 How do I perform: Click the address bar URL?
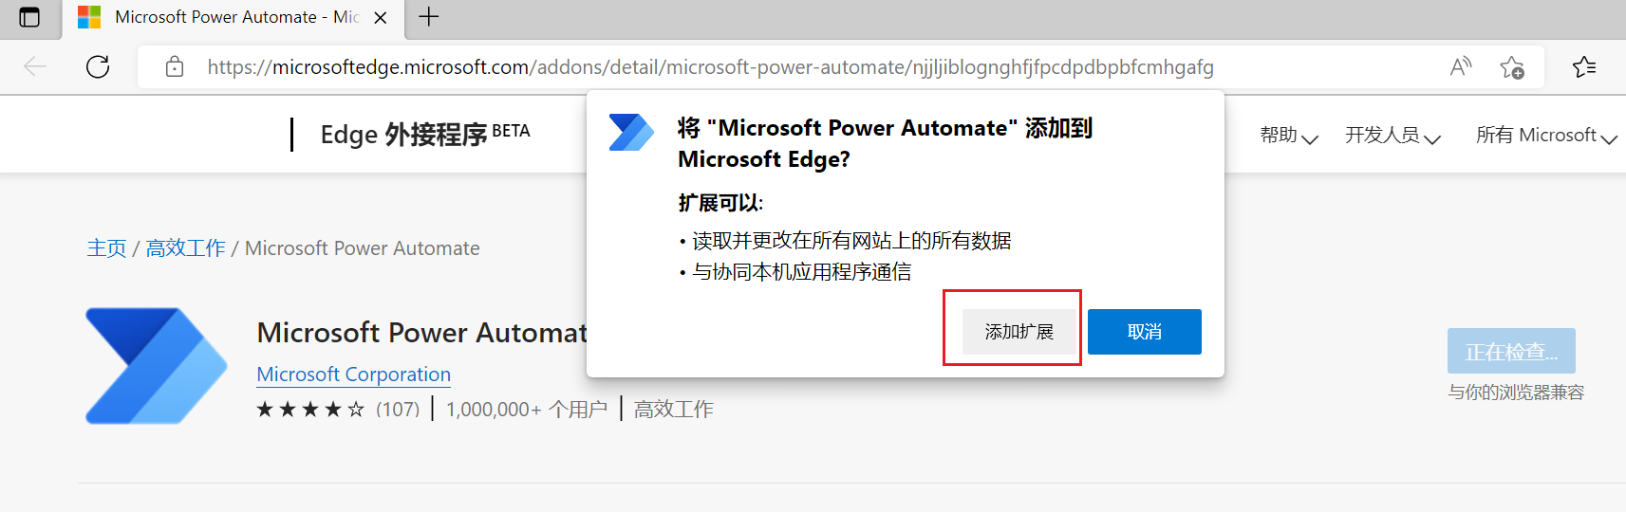pos(710,67)
